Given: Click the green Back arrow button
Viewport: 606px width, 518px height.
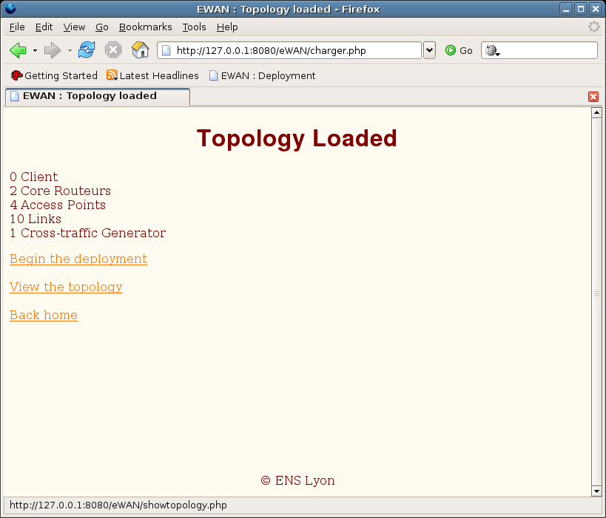Looking at the screenshot, I should 18,50.
